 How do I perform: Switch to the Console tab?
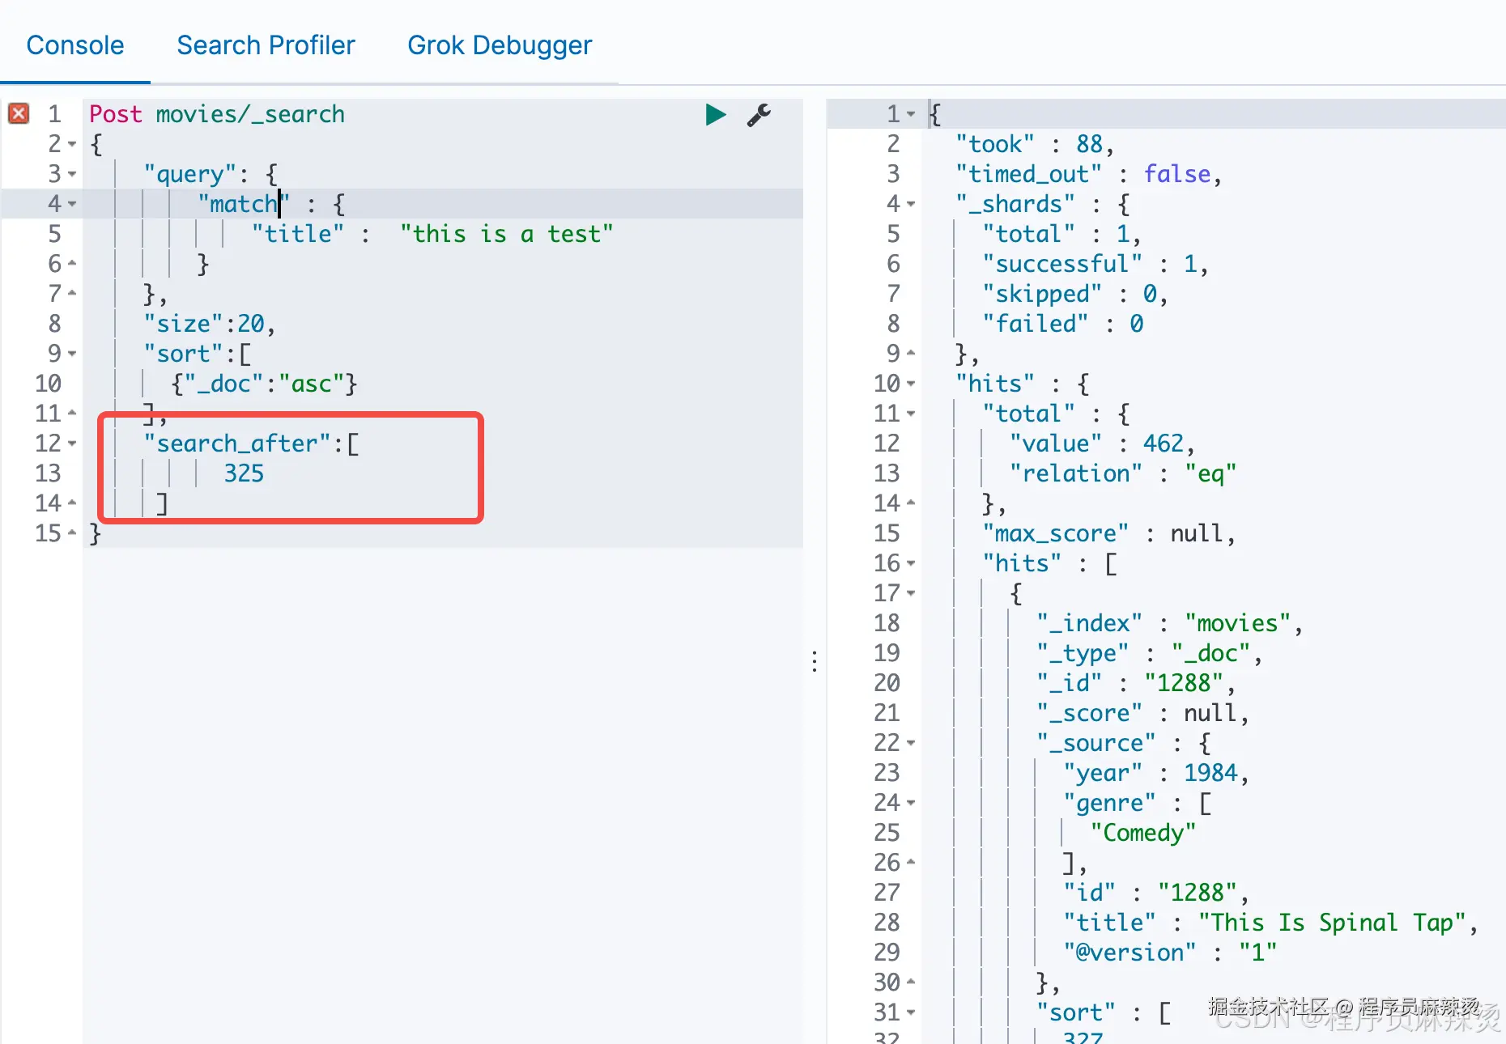click(x=75, y=45)
